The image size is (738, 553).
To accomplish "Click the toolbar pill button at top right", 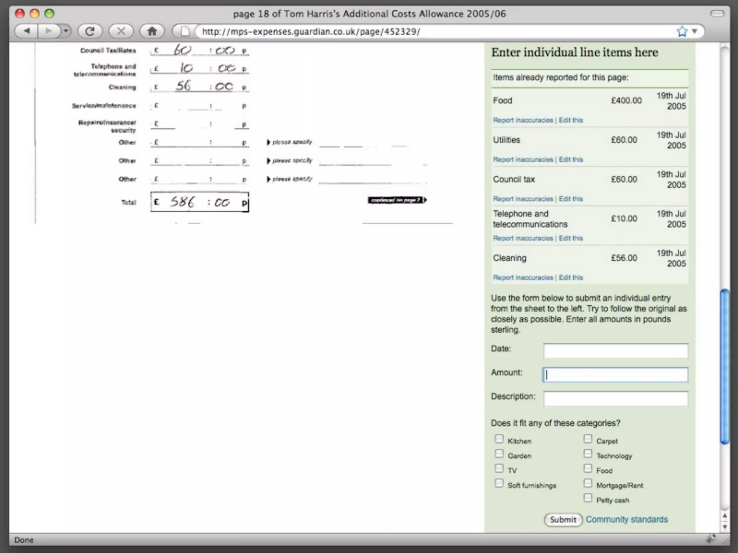I will [717, 14].
